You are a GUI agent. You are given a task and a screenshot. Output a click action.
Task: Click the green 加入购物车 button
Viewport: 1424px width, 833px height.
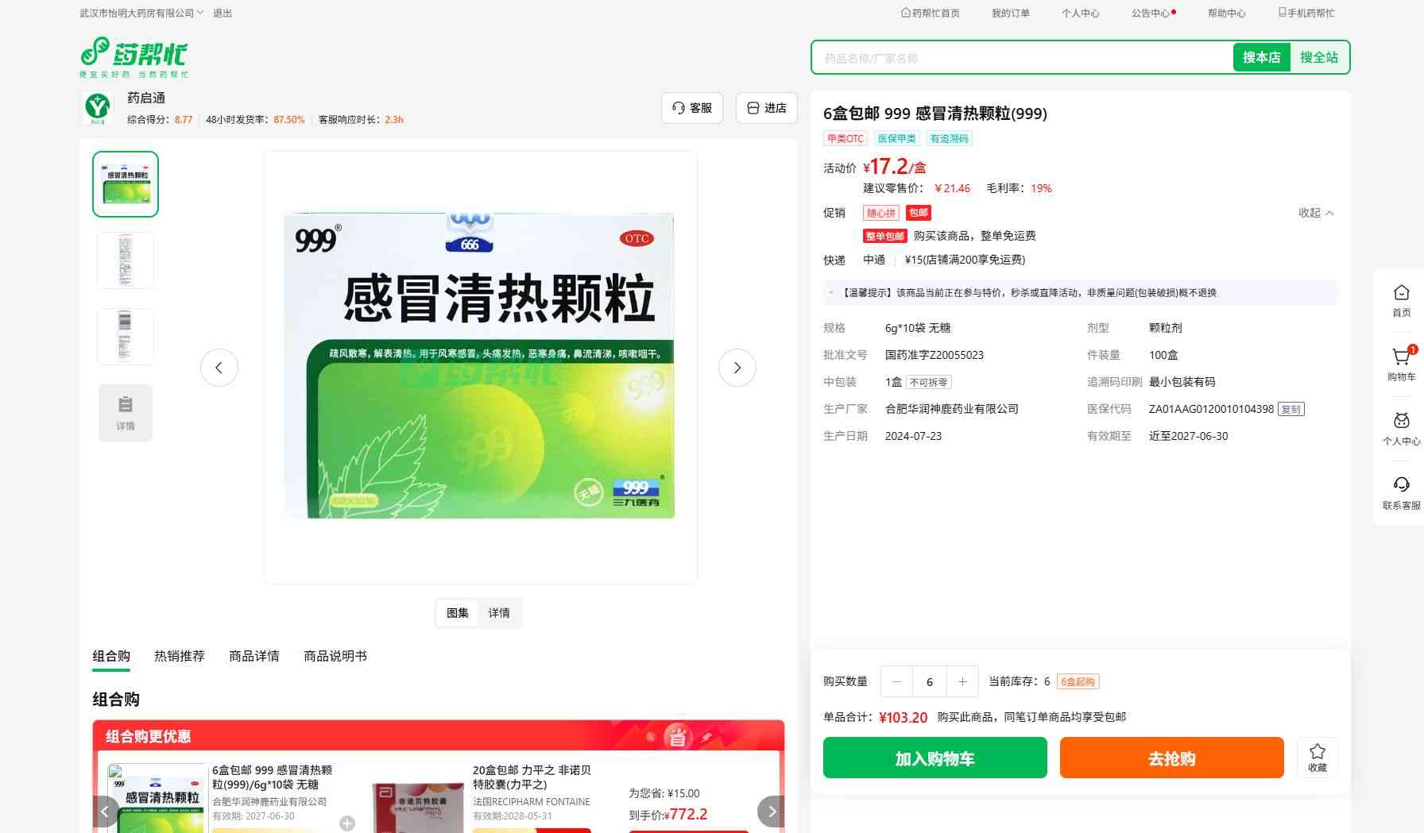pyautogui.click(x=934, y=758)
